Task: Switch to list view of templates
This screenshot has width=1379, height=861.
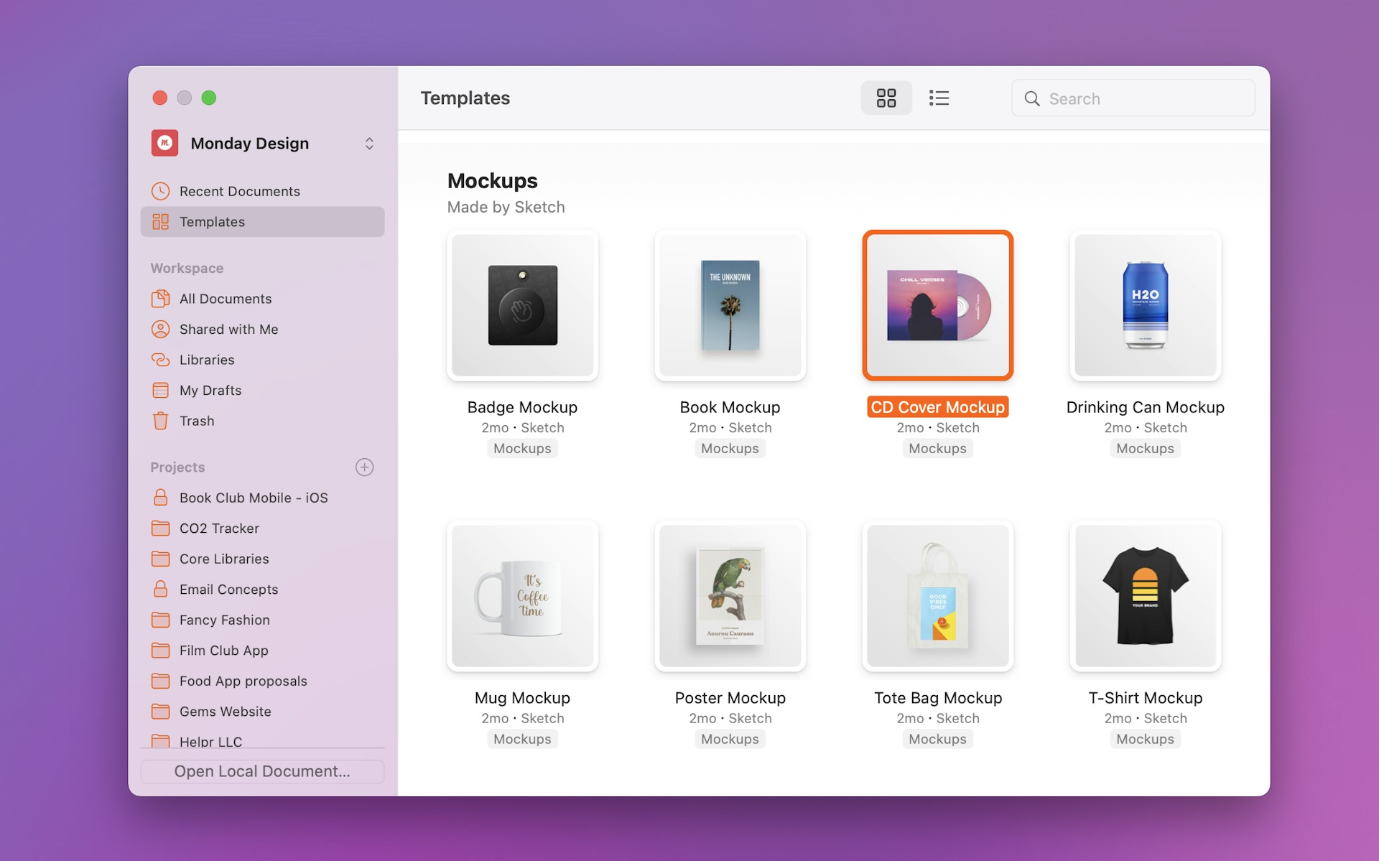Action: [x=939, y=98]
